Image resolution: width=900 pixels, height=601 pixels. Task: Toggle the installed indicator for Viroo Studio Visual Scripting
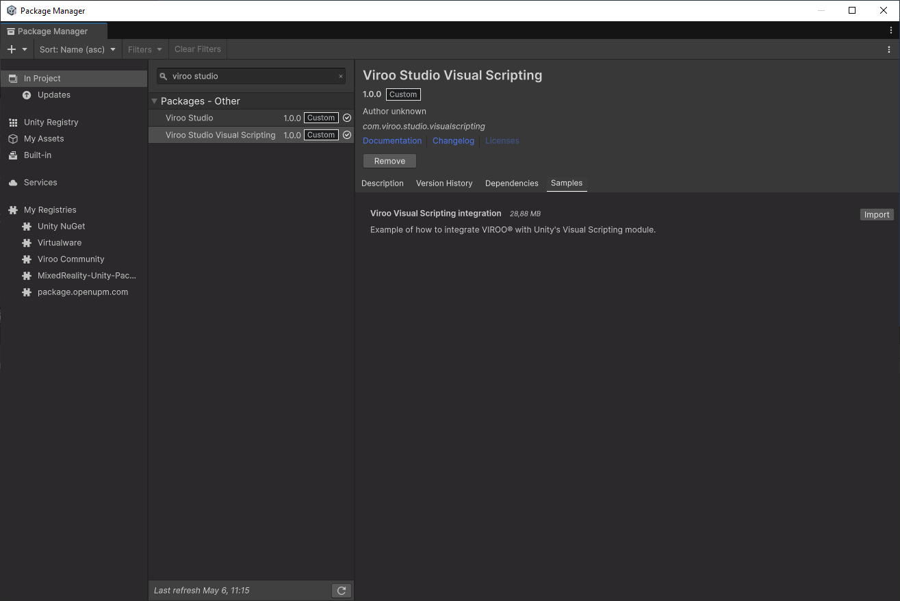[346, 134]
